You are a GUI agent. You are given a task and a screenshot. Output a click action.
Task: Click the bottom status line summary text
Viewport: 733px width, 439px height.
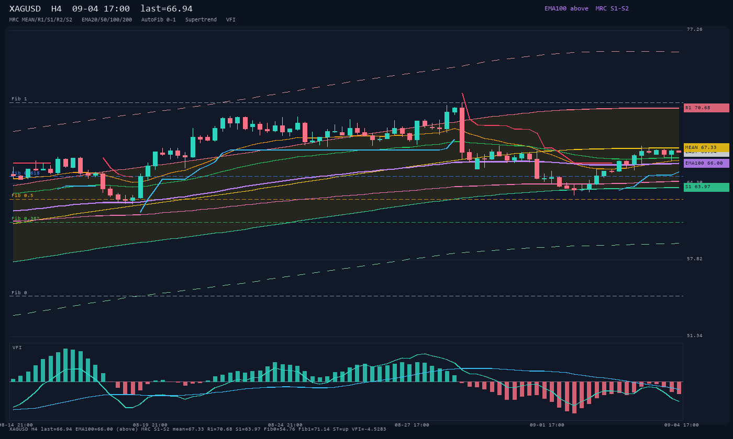pos(198,429)
